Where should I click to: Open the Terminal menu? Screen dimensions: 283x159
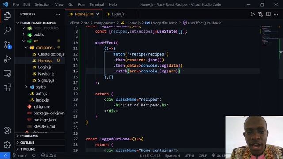97,4
